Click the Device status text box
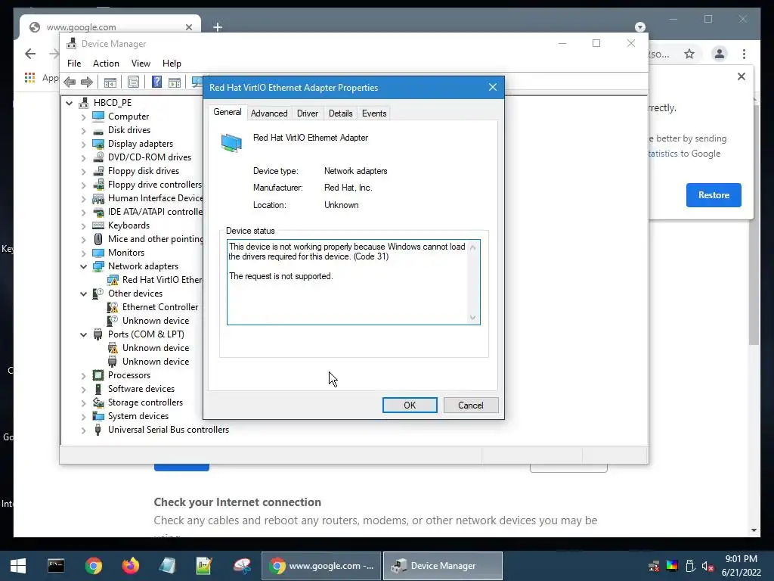 [x=354, y=282]
